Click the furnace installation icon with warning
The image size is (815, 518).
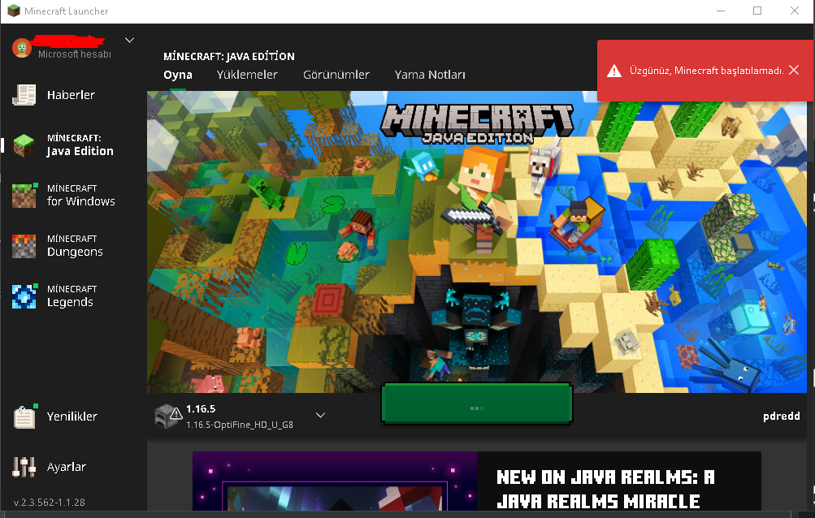[x=168, y=416]
